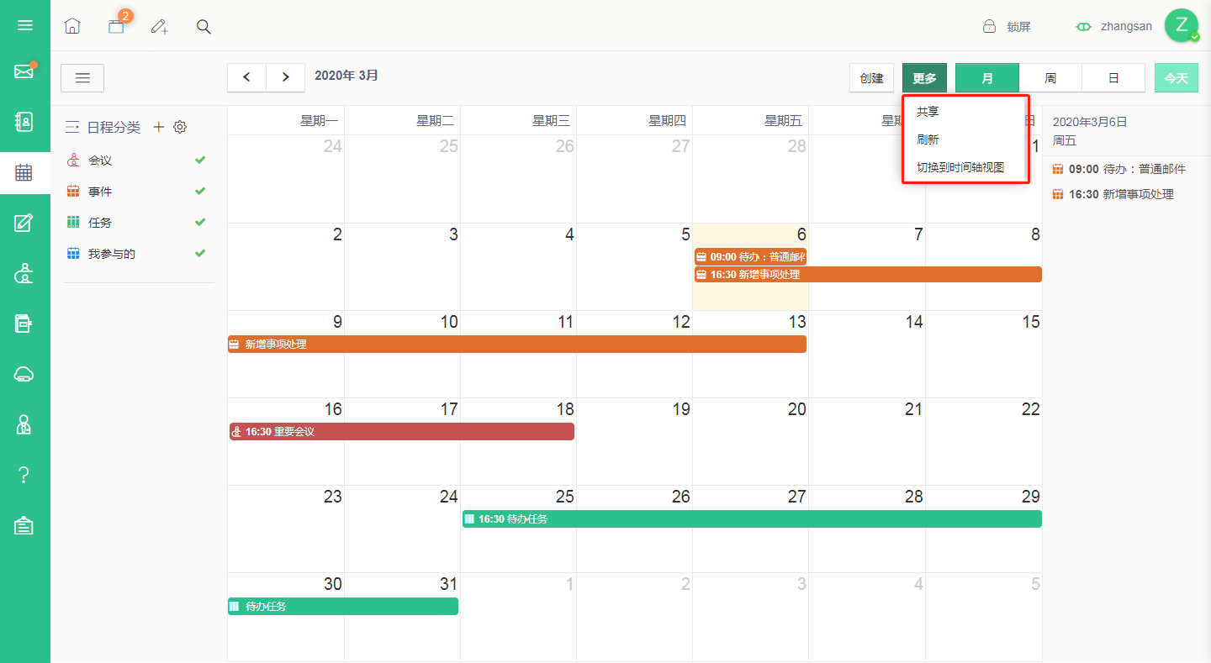Add a new schedule category with plus icon
Viewport: 1211px width, 663px height.
coord(158,127)
